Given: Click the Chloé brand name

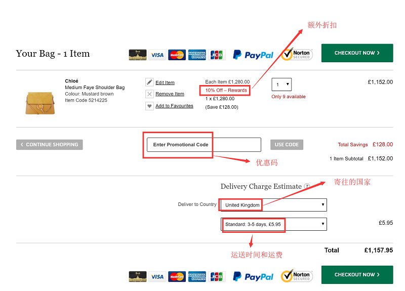Looking at the screenshot, I should click(x=71, y=81).
